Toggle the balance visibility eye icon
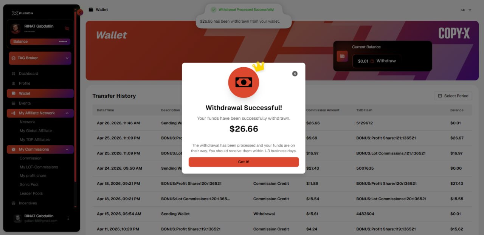Viewport: 484px width, 235px height. click(67, 28)
